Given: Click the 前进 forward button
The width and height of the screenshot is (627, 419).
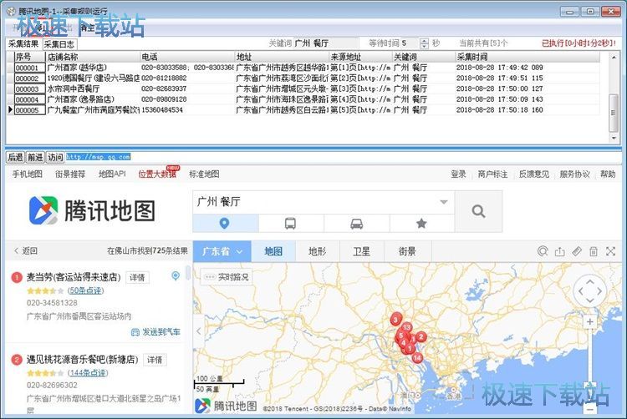Looking at the screenshot, I should (x=35, y=157).
